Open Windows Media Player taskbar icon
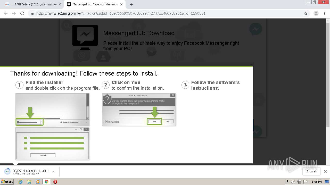 pyautogui.click(x=38, y=182)
